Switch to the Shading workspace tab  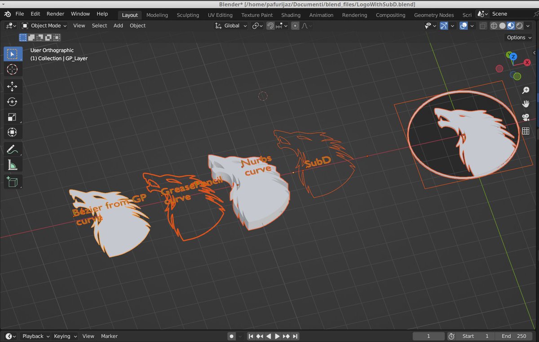291,15
